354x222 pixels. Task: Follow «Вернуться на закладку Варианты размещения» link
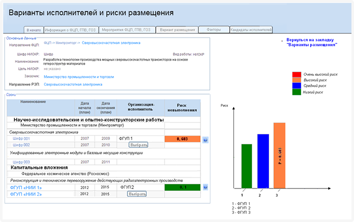[312, 42]
